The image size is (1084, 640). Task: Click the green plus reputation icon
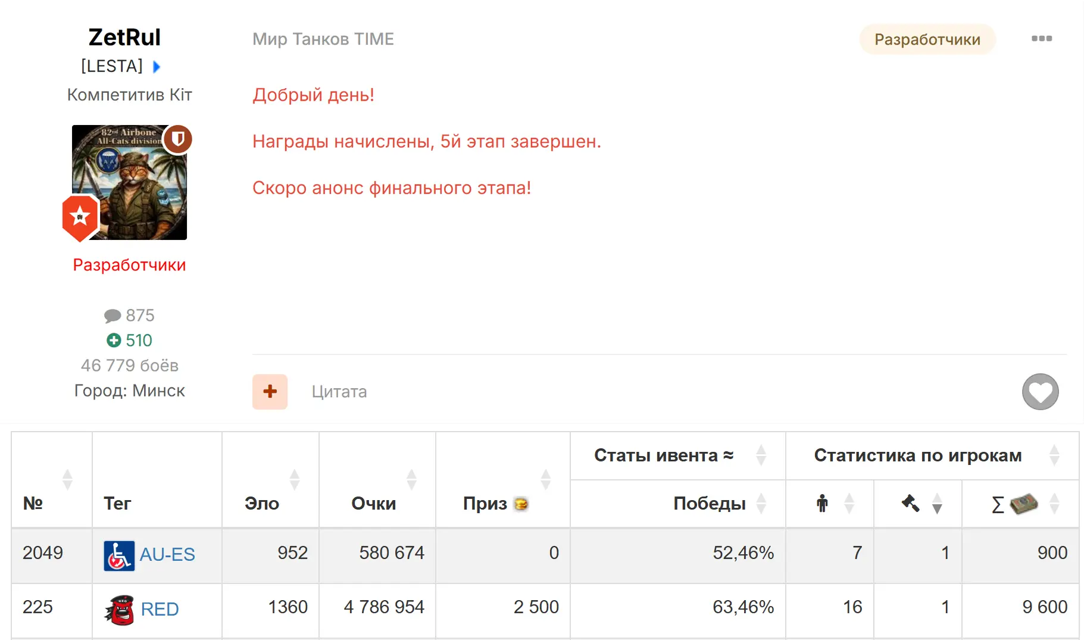(x=114, y=340)
